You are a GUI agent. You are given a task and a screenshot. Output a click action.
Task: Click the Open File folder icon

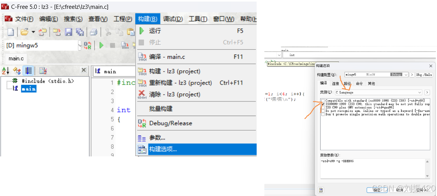click(25, 32)
